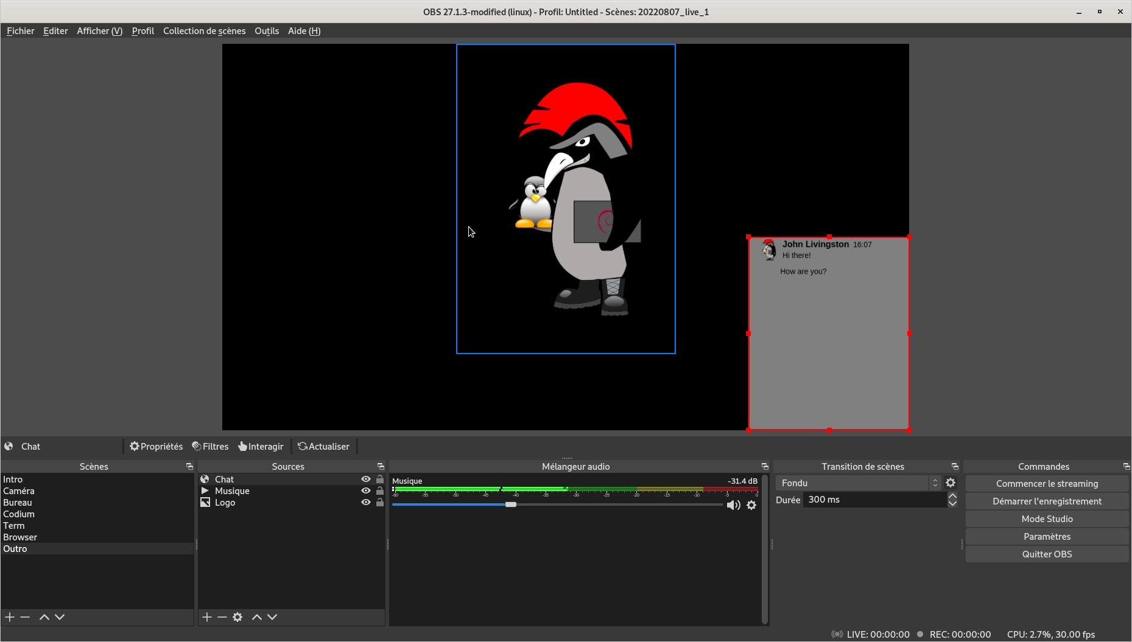Move scene up with Scenes arrow

[44, 617]
